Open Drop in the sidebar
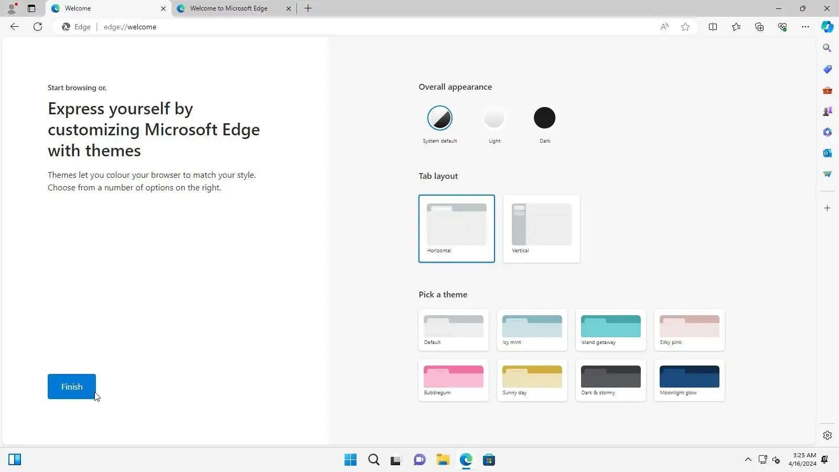Screen dimensions: 839x472 point(827,174)
